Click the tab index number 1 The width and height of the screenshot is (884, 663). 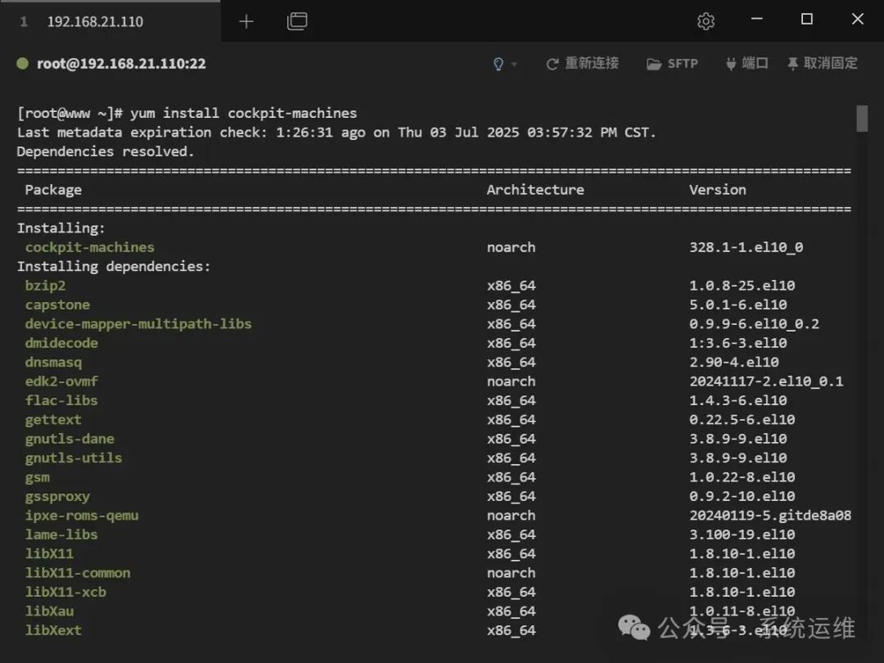[22, 20]
